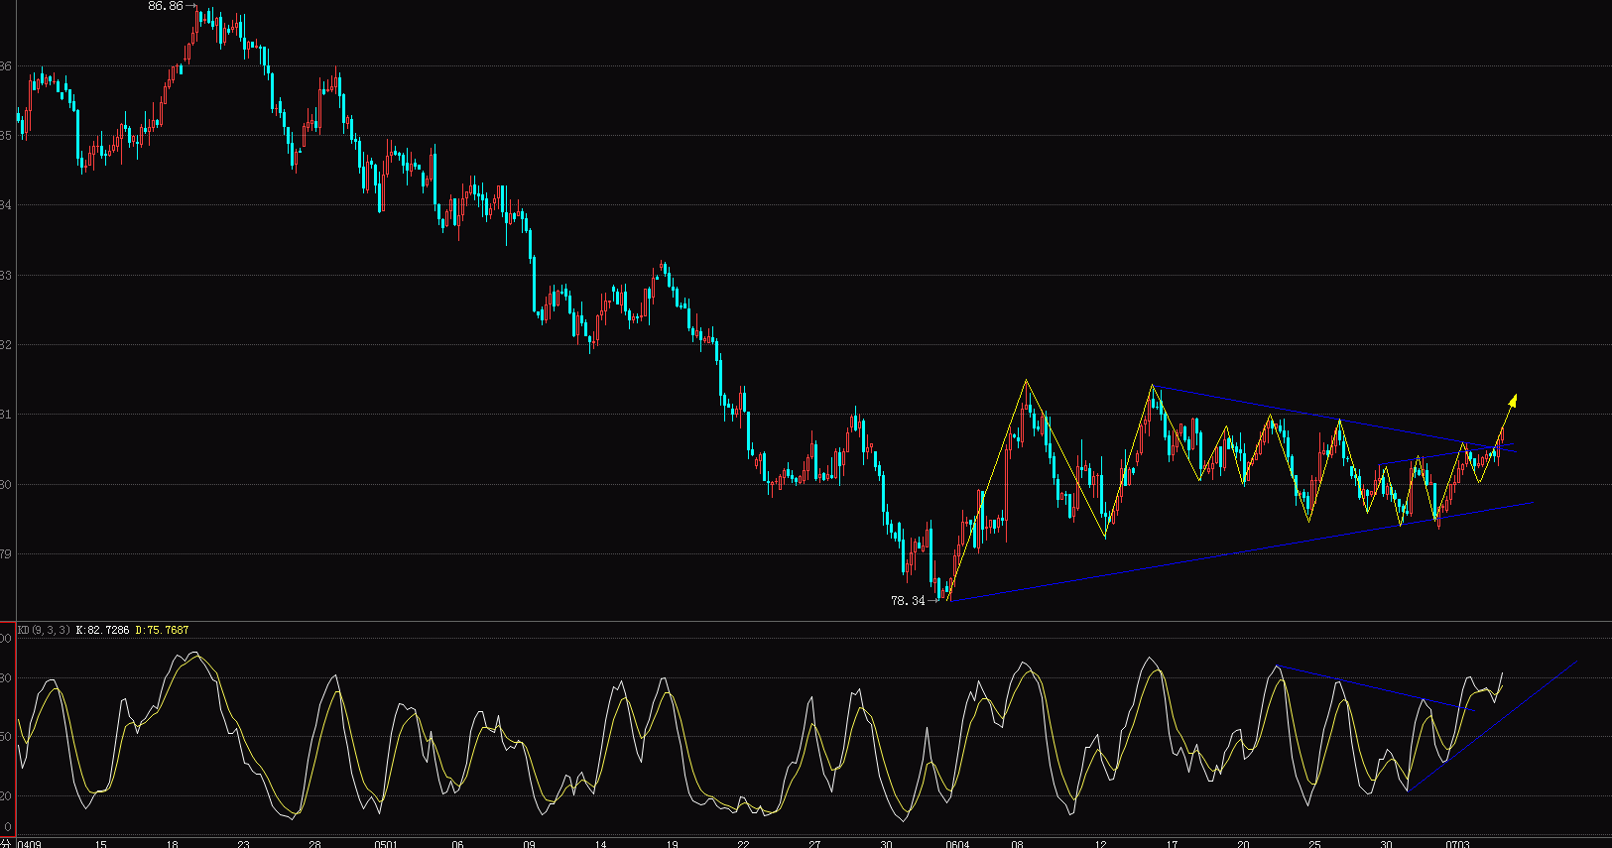
Task: Click the 09 date label on the time axis
Action: tap(529, 844)
